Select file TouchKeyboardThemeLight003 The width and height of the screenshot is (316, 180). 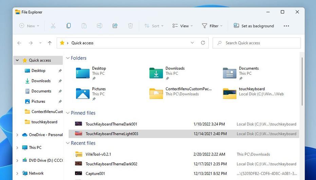(x=184, y=134)
